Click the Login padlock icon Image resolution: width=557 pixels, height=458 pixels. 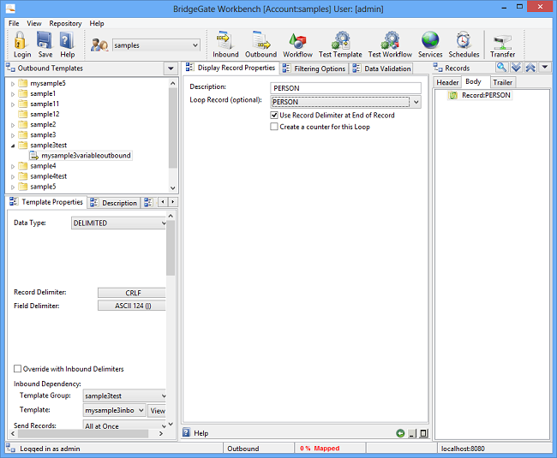coord(21,40)
